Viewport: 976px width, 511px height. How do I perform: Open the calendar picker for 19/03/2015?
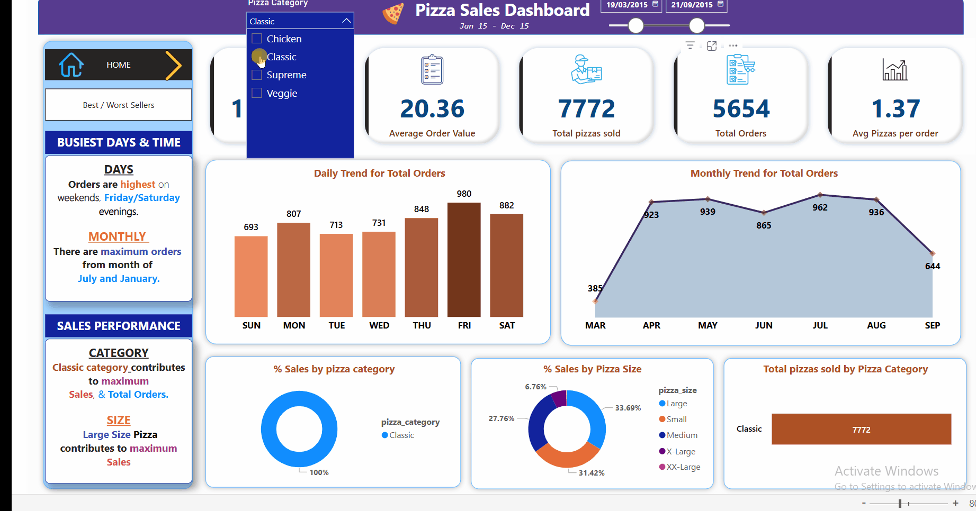[655, 4]
